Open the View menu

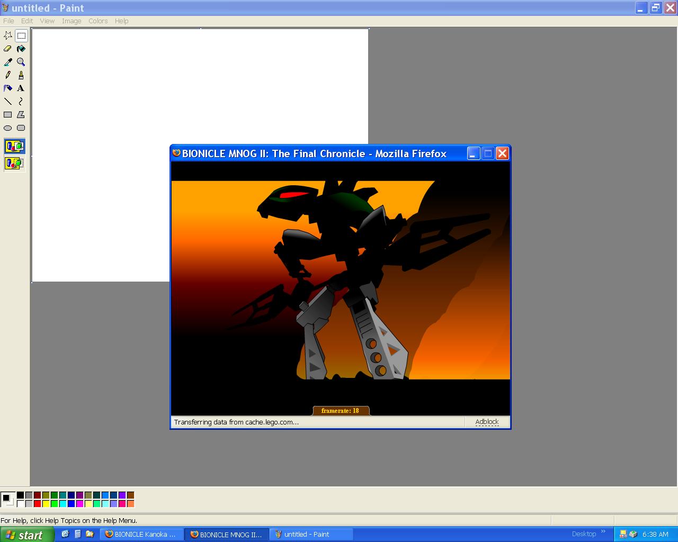[47, 21]
